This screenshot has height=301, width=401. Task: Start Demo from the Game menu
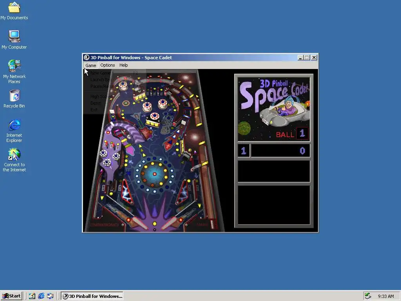pyautogui.click(x=115, y=103)
